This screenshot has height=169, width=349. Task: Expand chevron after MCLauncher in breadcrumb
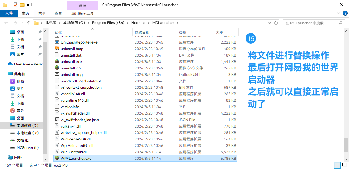tap(177, 23)
